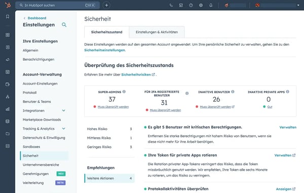Open the account dropdown arrow
This screenshot has height=193, width=304.
[x=298, y=5]
